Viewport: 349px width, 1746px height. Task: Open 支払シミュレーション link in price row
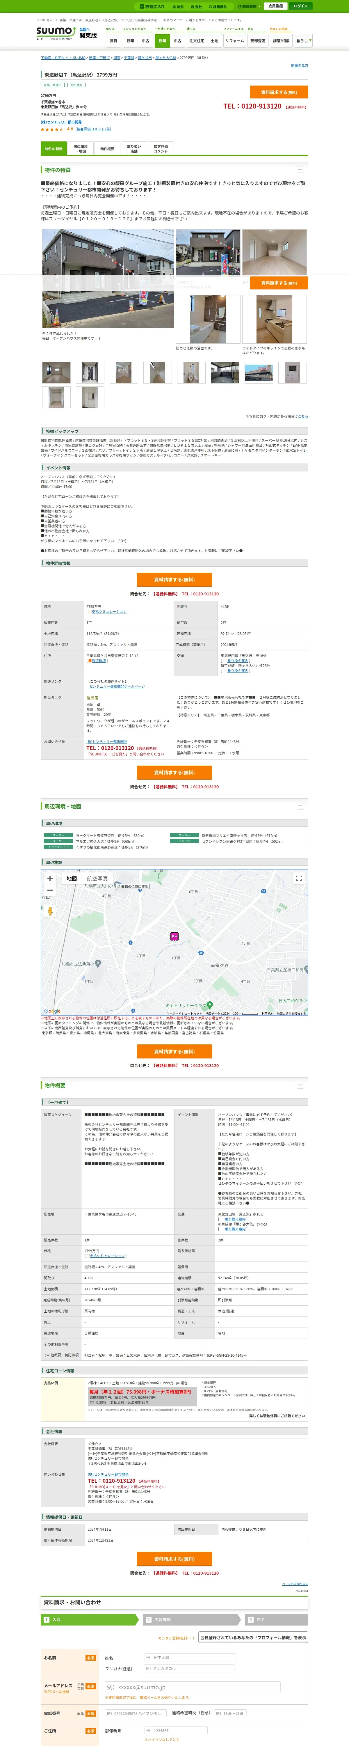109,611
